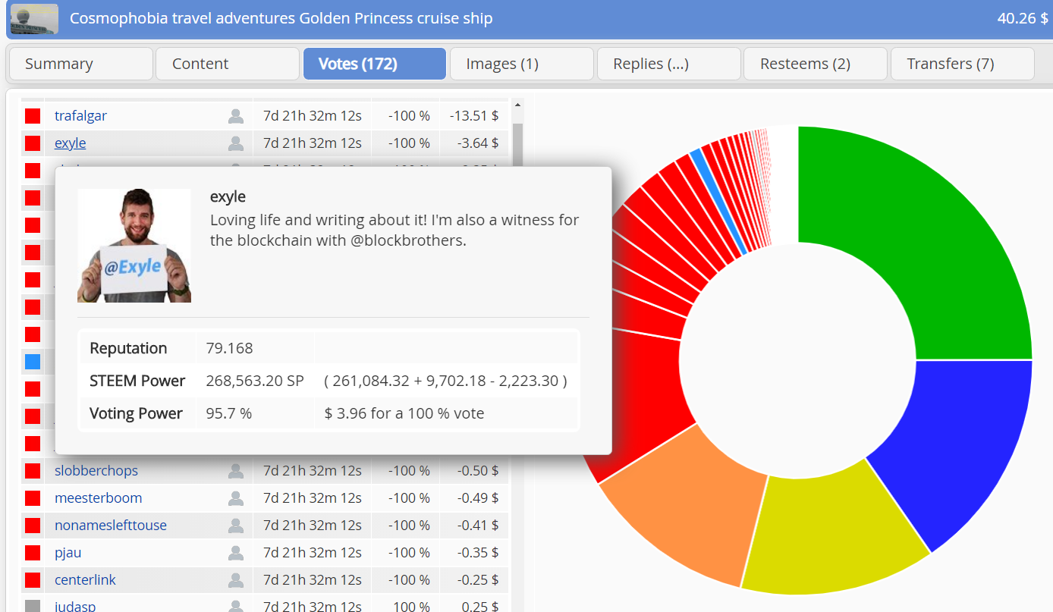The width and height of the screenshot is (1053, 612).
Task: Click the gray swatch beside judasp
Action: click(x=33, y=607)
